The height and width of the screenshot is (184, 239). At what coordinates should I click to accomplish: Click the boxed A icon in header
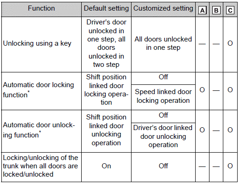coord(202,10)
